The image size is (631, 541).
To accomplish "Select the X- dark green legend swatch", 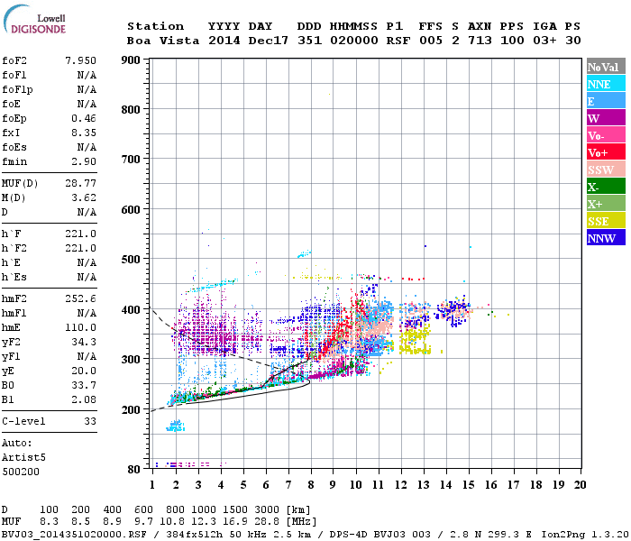I will tap(606, 187).
